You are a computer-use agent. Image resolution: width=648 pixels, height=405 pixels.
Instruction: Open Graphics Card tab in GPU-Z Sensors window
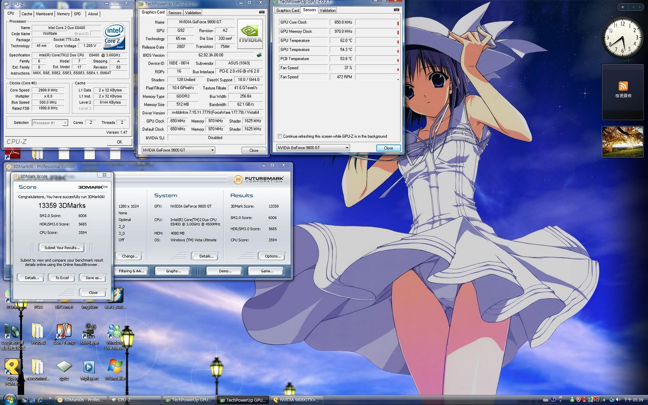pyautogui.click(x=288, y=10)
